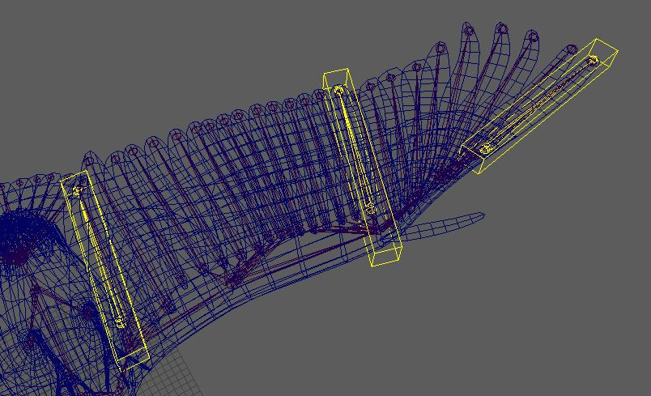Viewport: 651px width, 396px height.
Task: Pick the base joint of the middle yellow box
Action: point(371,208)
